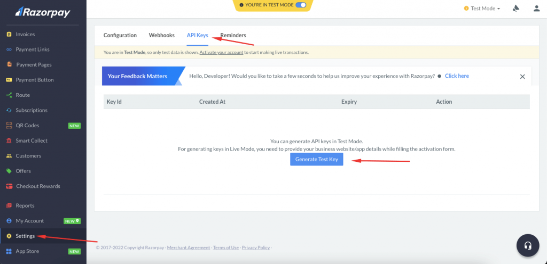Switch to the Reminders tab
547x264 pixels.
[x=233, y=36]
